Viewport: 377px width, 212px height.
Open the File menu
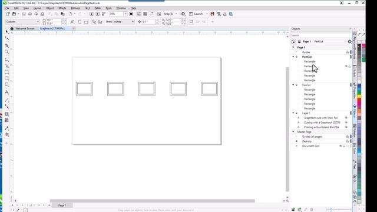tap(8, 8)
